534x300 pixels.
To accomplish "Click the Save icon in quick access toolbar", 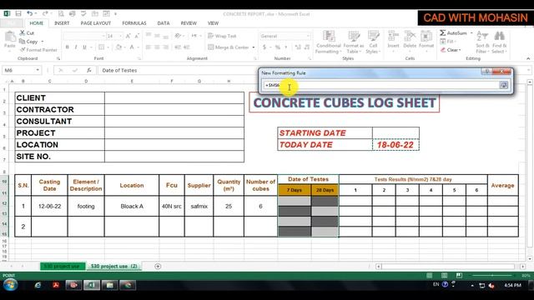I will pyautogui.click(x=18, y=13).
